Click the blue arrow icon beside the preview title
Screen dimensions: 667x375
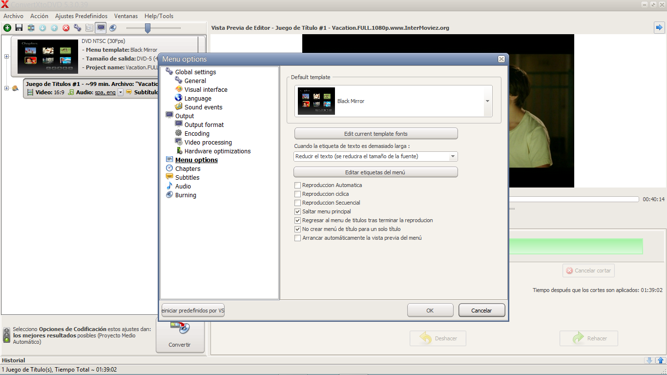(x=659, y=28)
